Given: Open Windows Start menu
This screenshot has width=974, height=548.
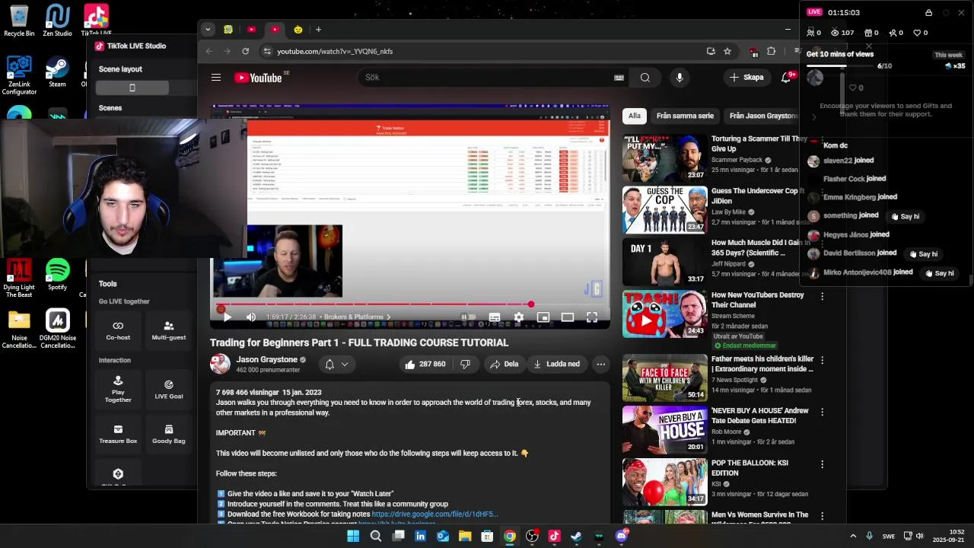Looking at the screenshot, I should click(x=353, y=536).
